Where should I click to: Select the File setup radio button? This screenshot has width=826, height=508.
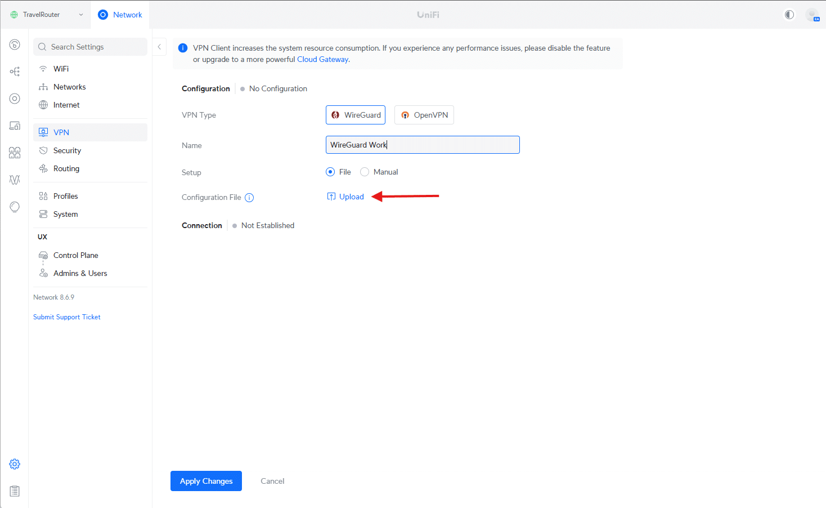pyautogui.click(x=330, y=172)
